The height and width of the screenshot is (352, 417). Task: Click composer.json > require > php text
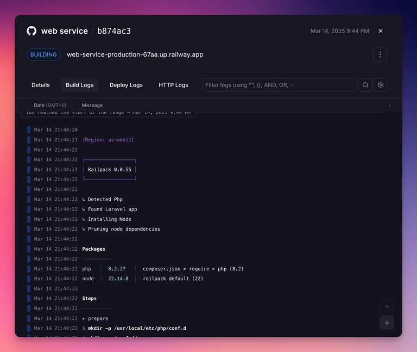(193, 269)
